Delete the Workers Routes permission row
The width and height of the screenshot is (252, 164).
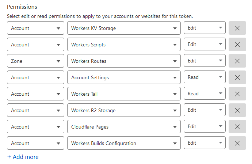point(237,61)
